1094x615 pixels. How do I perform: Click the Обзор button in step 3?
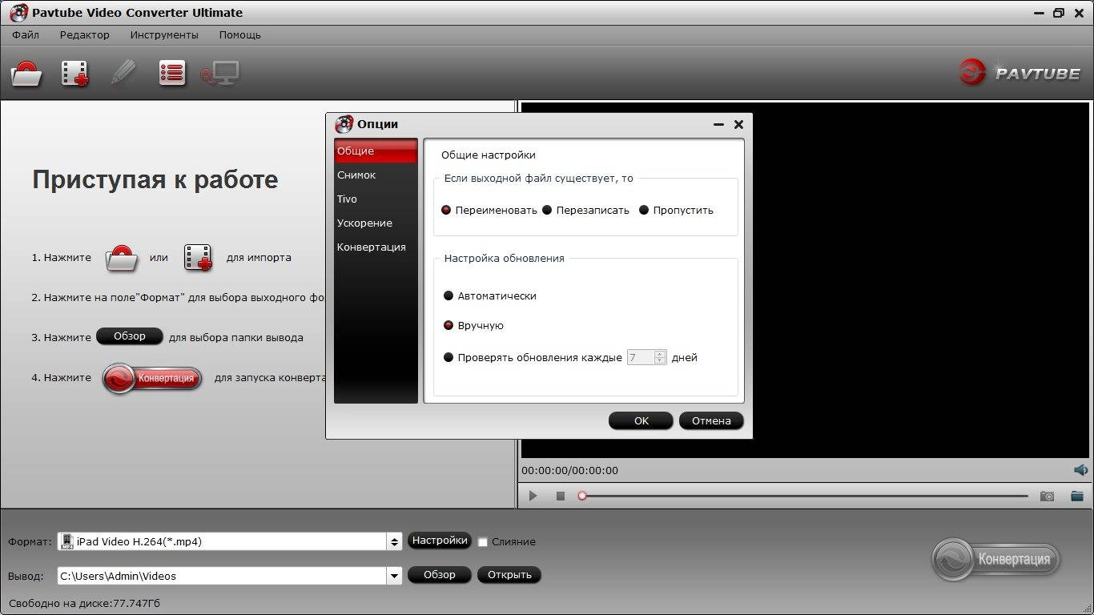(x=130, y=336)
